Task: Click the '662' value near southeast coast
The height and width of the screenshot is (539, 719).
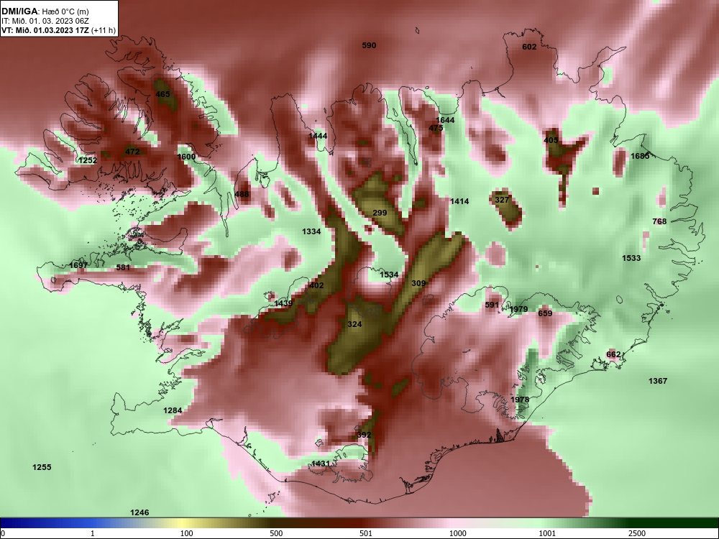Action: point(613,355)
